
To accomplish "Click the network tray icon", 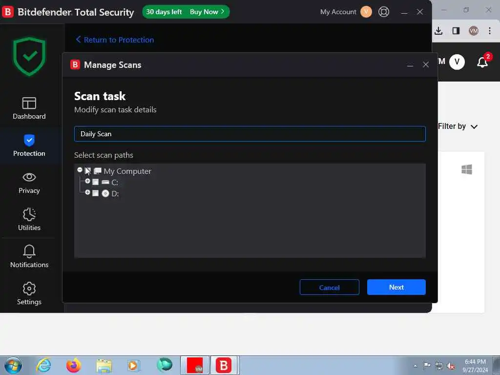I will [x=439, y=366].
